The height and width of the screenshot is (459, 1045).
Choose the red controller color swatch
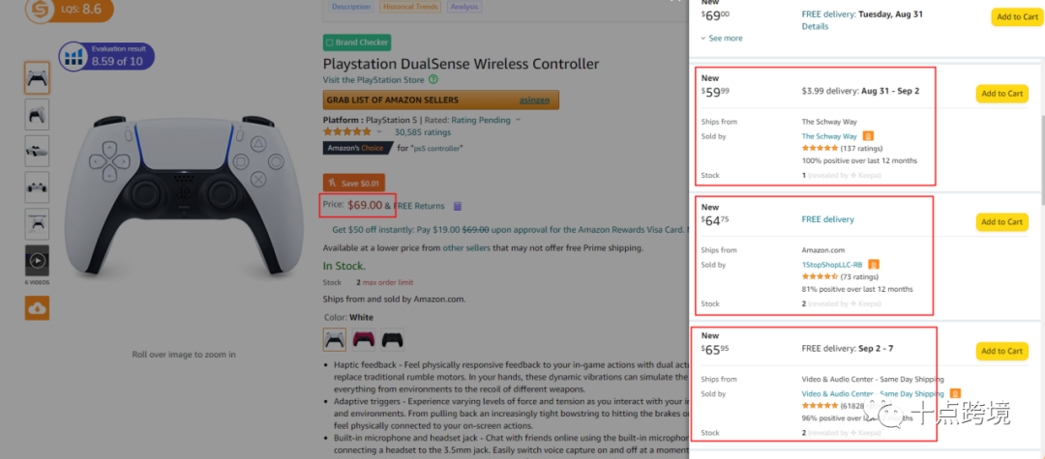point(363,339)
